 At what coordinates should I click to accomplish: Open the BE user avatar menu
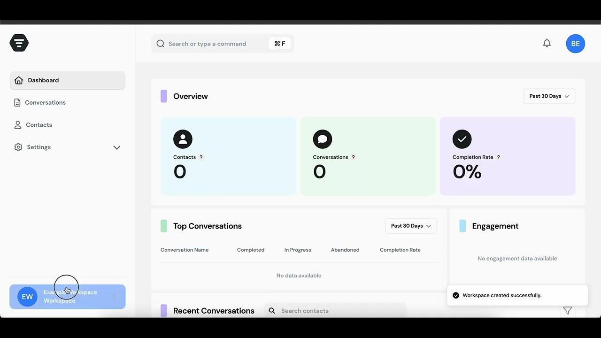575,44
